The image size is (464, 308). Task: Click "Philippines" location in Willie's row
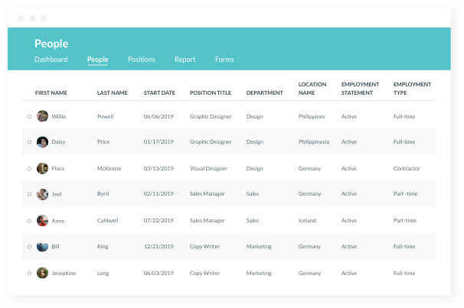point(312,117)
